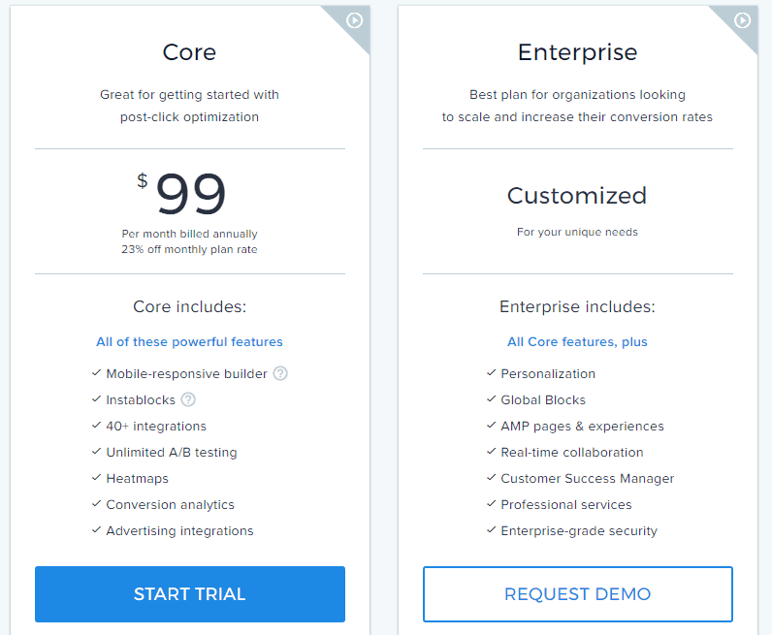This screenshot has width=772, height=635.
Task: Click Unlimited A/B testing feature
Action: [172, 452]
